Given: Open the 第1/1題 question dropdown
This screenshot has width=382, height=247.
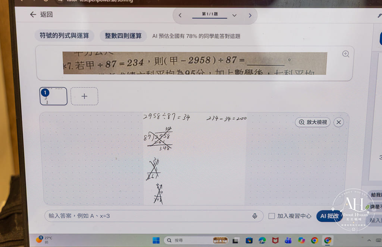Looking at the screenshot, I should (234, 15).
